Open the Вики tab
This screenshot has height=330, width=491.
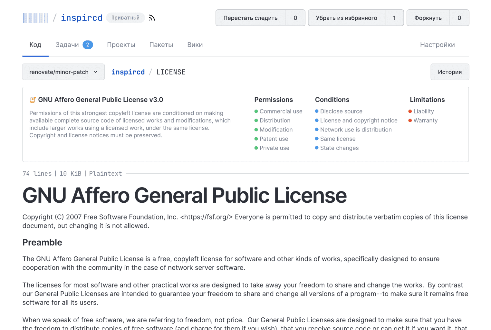tap(195, 45)
